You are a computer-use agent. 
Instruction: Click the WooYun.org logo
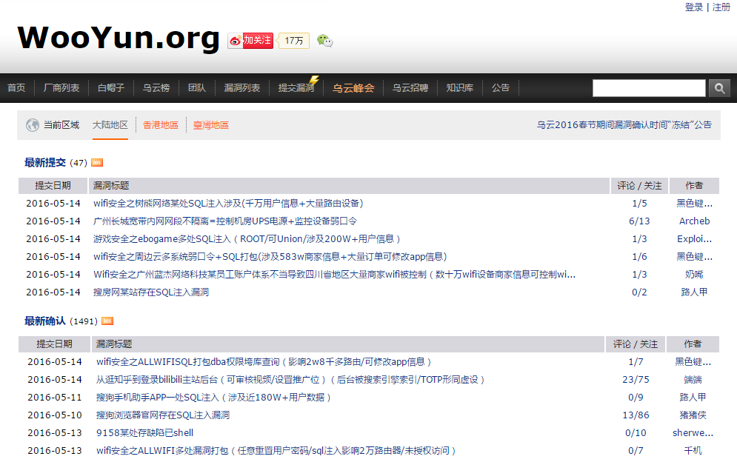[x=119, y=38]
